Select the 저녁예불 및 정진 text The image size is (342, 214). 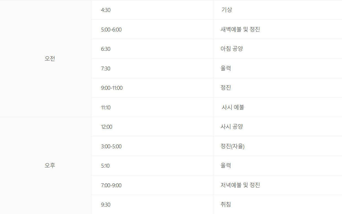click(x=240, y=185)
